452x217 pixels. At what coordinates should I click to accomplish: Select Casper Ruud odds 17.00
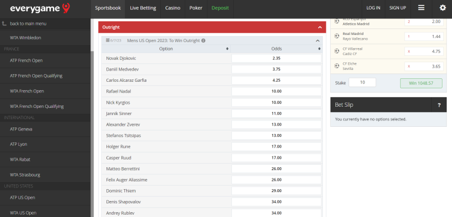click(276, 158)
